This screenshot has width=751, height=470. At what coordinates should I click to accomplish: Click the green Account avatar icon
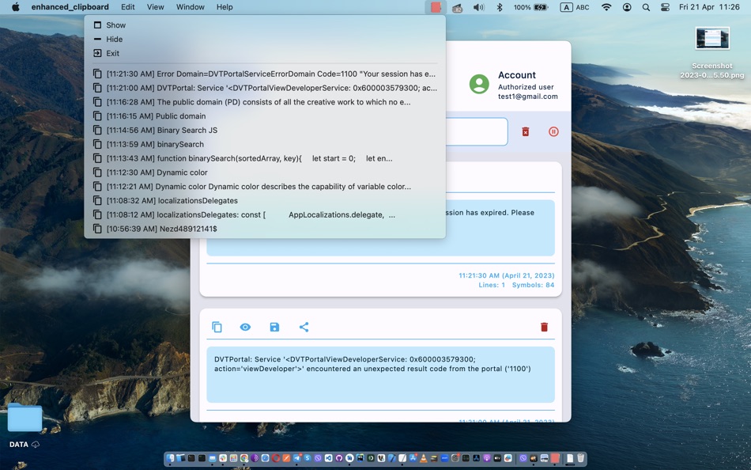coord(479,84)
